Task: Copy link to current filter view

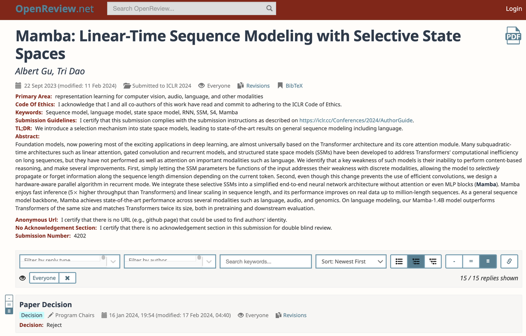Action: [x=509, y=261]
